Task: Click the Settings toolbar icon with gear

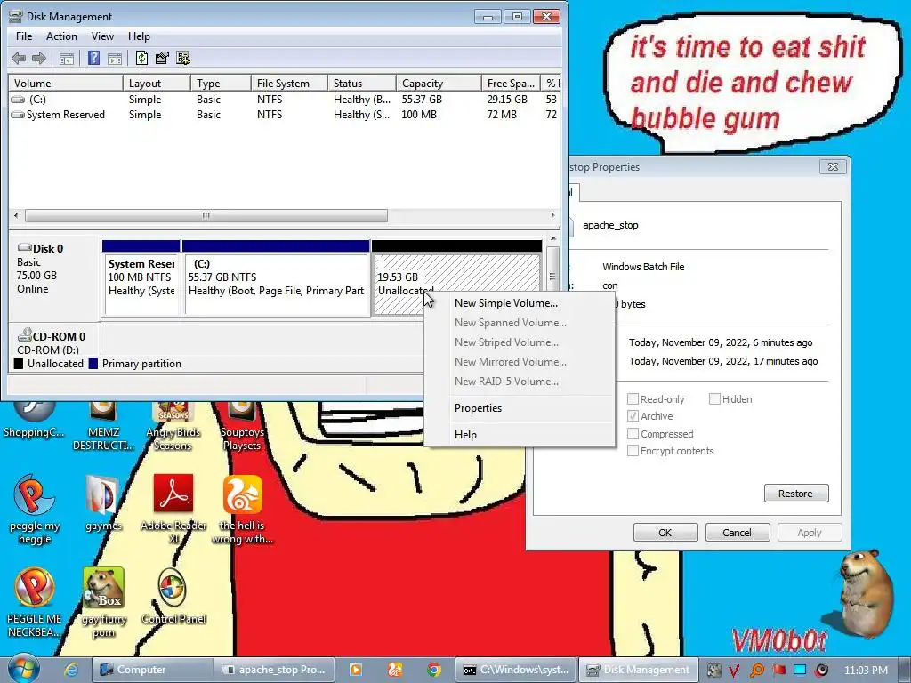Action: tap(183, 58)
